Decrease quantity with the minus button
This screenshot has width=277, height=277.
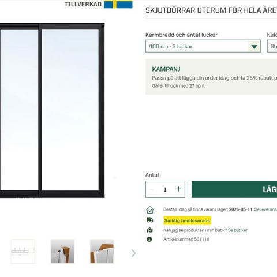tap(151, 189)
